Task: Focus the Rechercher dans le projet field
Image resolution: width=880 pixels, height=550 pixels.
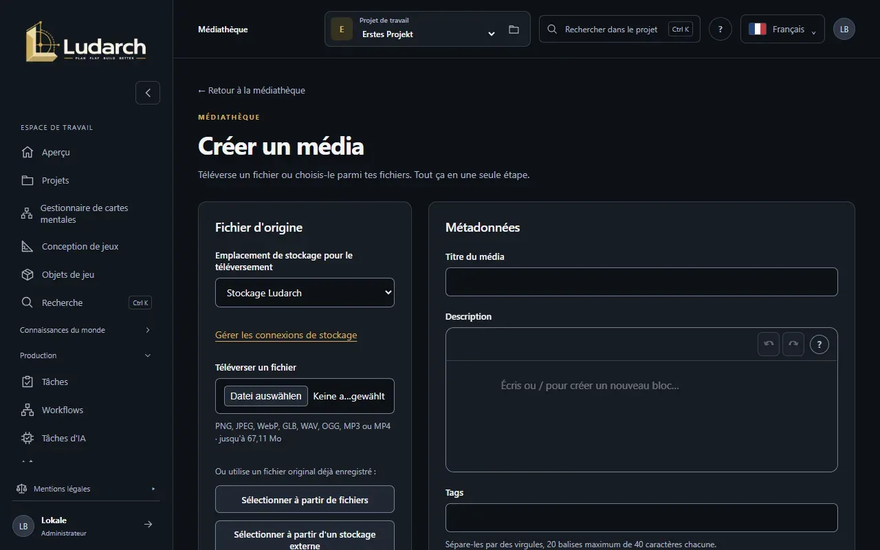Action: pos(619,29)
